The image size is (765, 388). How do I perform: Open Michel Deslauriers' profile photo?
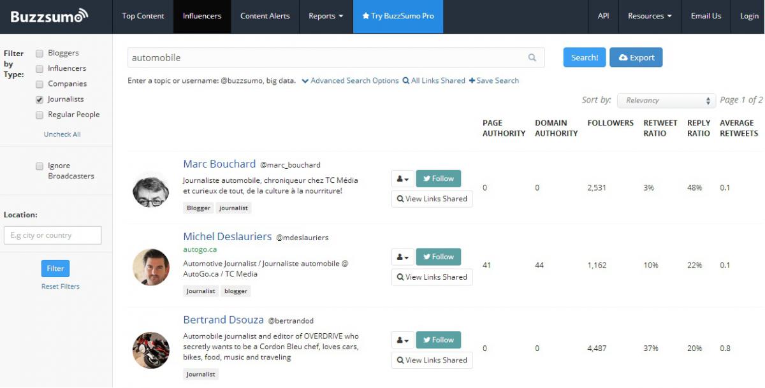click(151, 267)
